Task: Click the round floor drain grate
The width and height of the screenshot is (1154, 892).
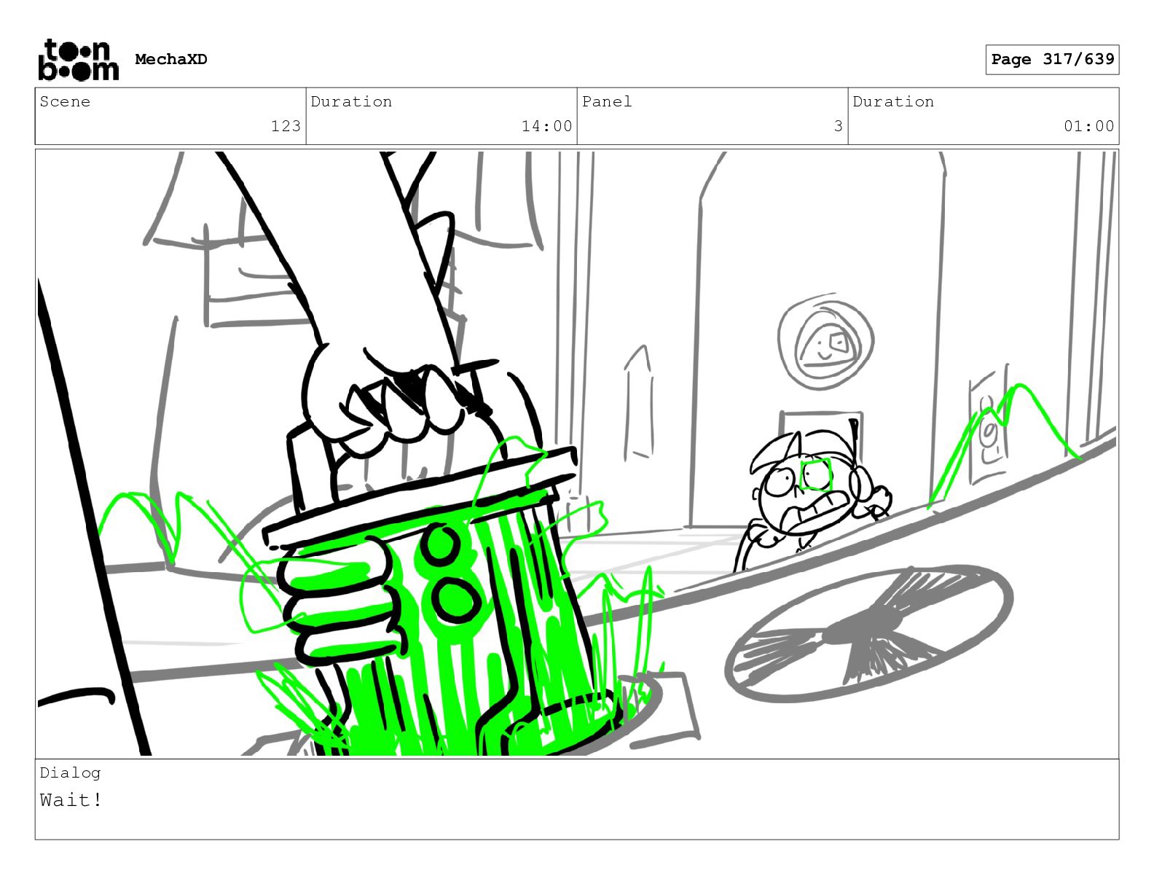Action: click(868, 634)
